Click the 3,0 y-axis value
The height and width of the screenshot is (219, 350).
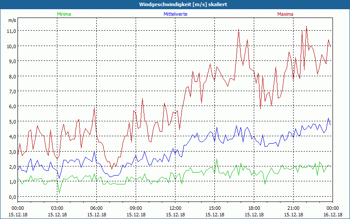pyautogui.click(x=12, y=152)
